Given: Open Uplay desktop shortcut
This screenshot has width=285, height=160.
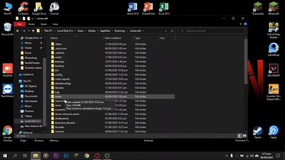Looking at the screenshot, I should [273, 132].
